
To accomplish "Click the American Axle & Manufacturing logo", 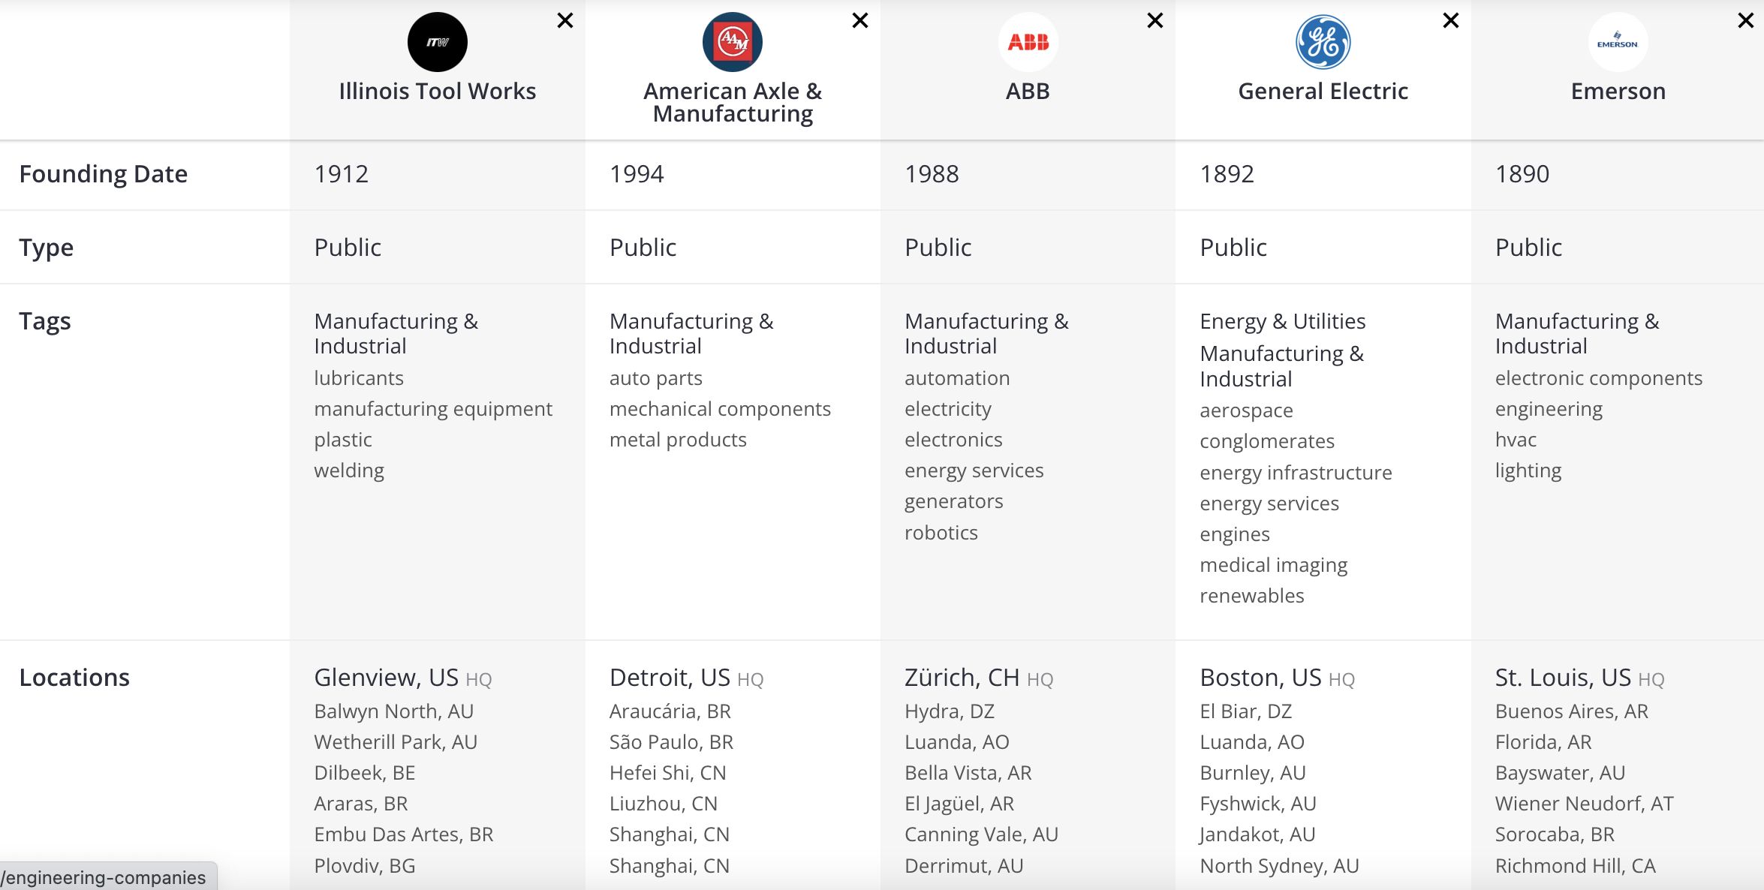I will [732, 42].
